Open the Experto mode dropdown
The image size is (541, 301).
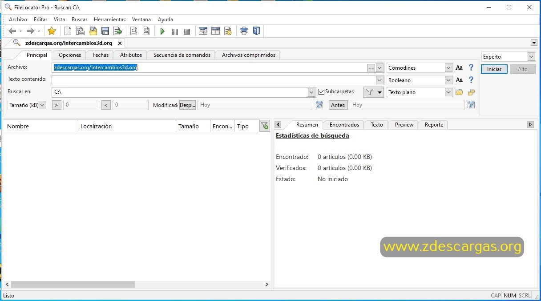tap(531, 57)
